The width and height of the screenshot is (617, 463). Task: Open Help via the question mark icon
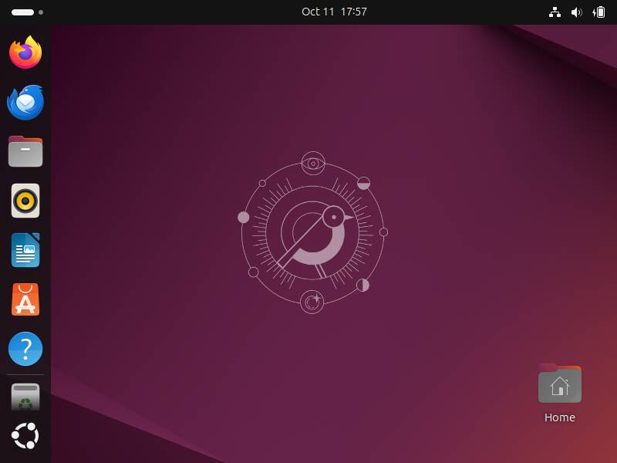click(x=25, y=349)
